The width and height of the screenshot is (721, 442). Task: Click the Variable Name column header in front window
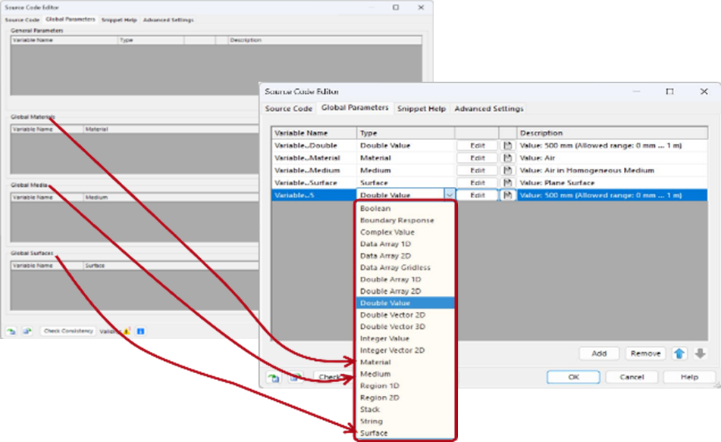click(x=314, y=133)
